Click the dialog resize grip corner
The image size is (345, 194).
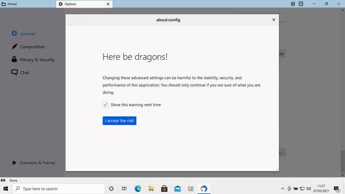(x=277, y=169)
